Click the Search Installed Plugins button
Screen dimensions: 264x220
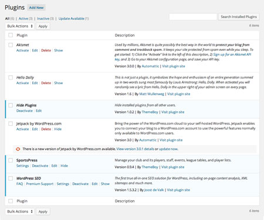(x=239, y=17)
